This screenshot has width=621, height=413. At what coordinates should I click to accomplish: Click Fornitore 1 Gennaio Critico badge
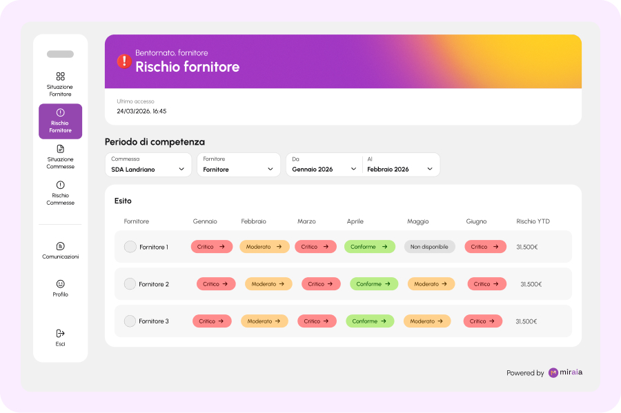coord(212,246)
